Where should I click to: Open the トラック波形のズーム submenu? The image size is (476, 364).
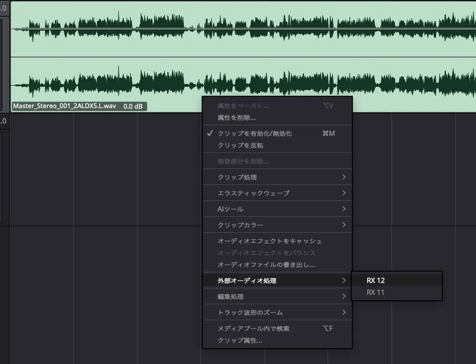tap(277, 313)
